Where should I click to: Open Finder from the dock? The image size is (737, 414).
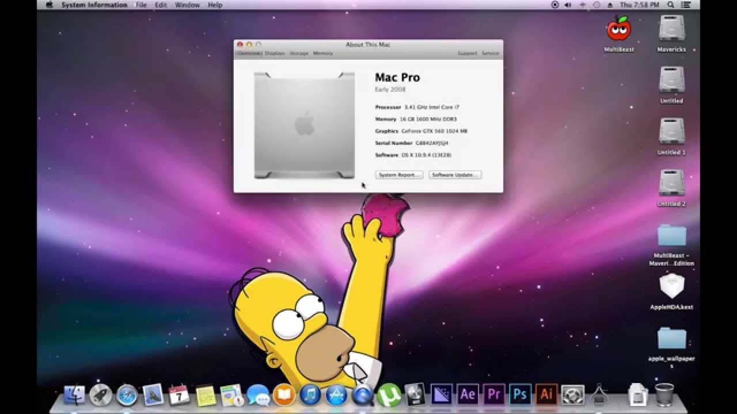pyautogui.click(x=74, y=395)
